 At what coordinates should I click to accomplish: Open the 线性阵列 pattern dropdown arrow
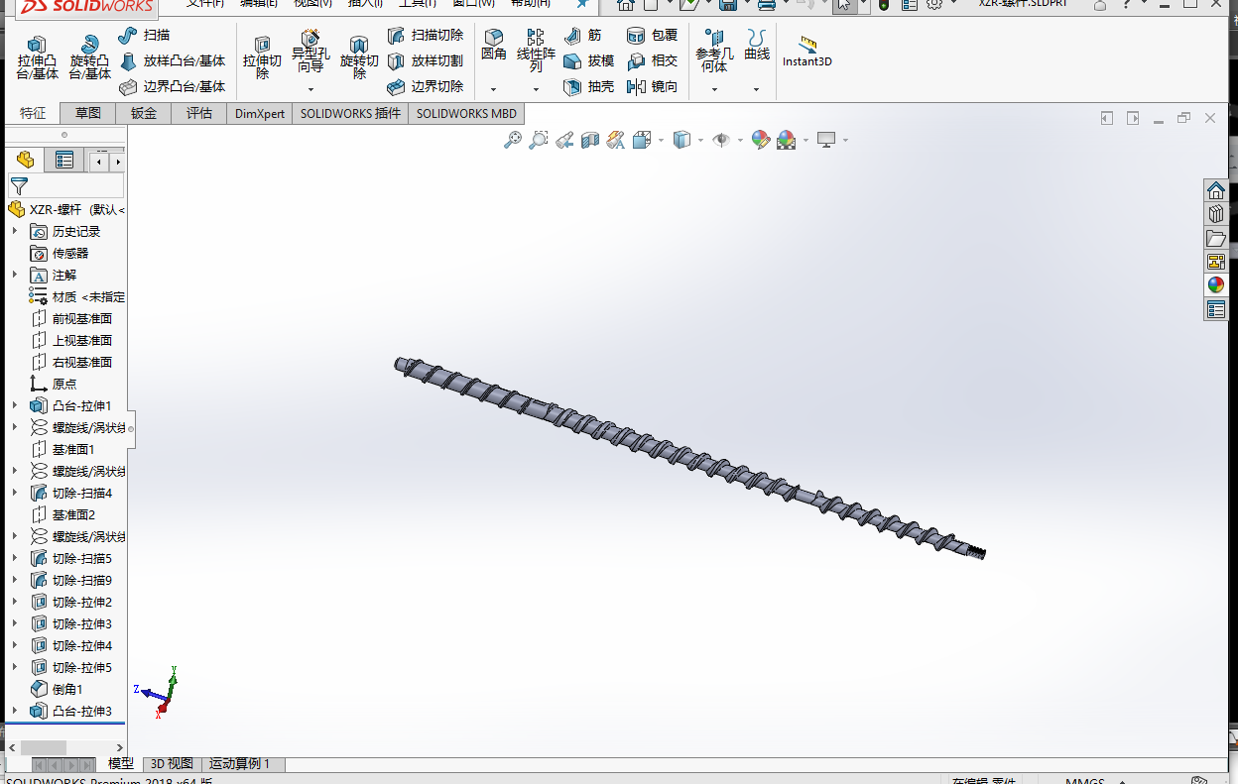536,89
